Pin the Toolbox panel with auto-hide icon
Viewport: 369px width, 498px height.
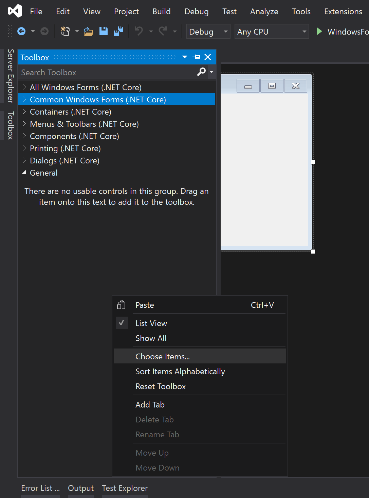click(x=196, y=57)
